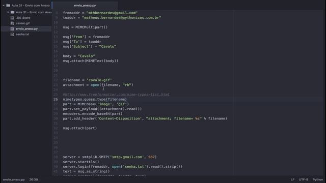Click the text = msg.as_string() line

pos(86,171)
